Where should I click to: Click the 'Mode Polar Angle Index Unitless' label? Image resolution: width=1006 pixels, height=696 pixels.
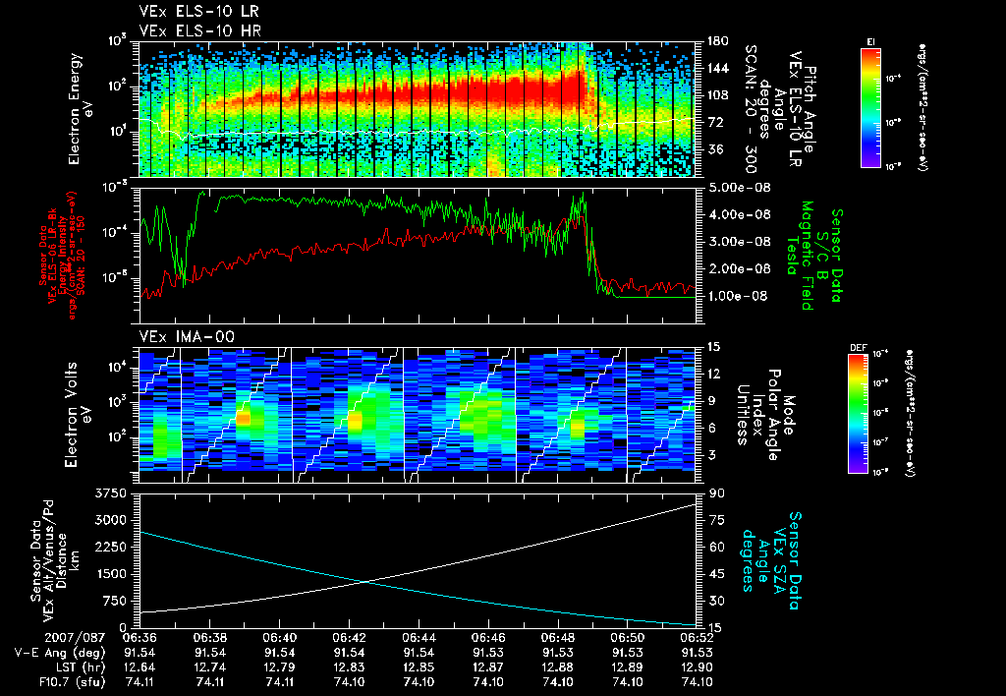tap(766, 415)
